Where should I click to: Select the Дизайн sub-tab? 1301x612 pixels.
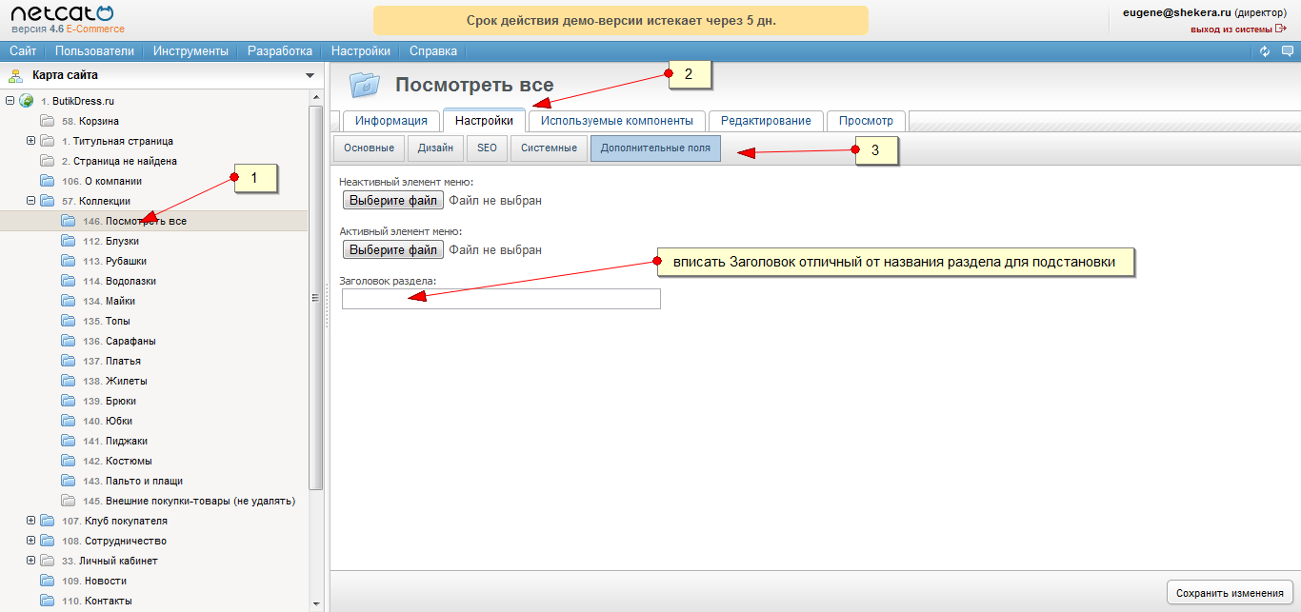click(435, 148)
